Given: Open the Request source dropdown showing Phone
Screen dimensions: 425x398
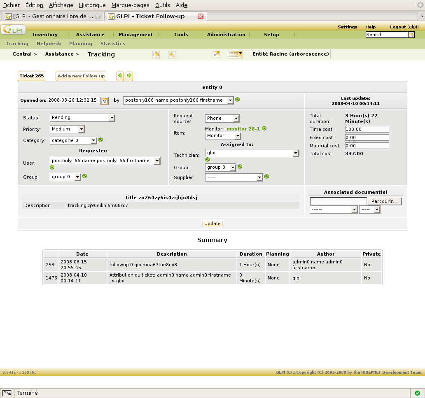Looking at the screenshot, I should click(222, 119).
